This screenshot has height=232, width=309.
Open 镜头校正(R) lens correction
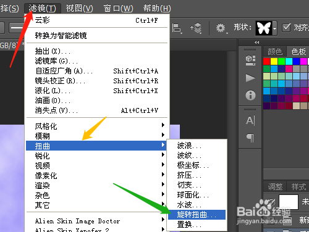97,81
